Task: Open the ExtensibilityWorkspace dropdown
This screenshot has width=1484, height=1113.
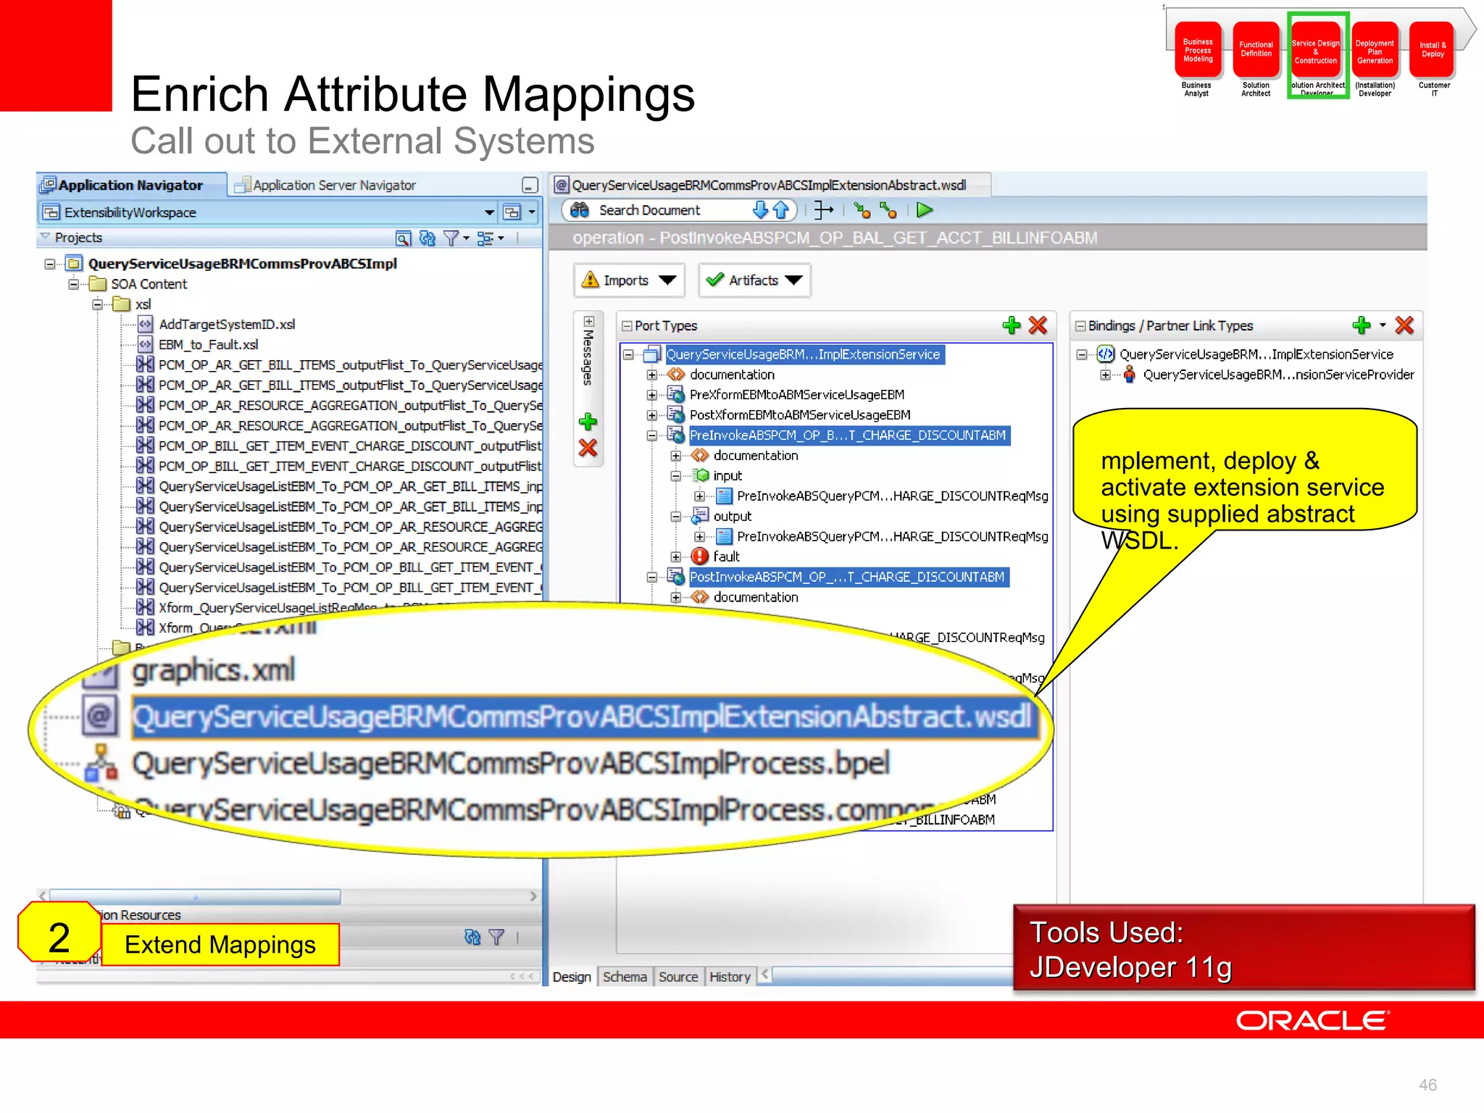Action: click(489, 212)
